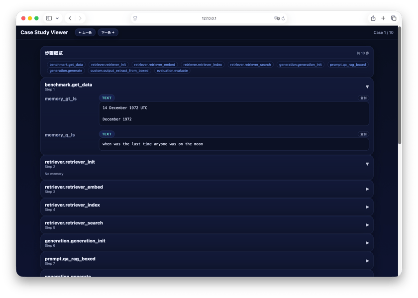Image resolution: width=418 pixels, height=298 pixels.
Task: Go to next case with 下一条 button
Action: tap(108, 32)
